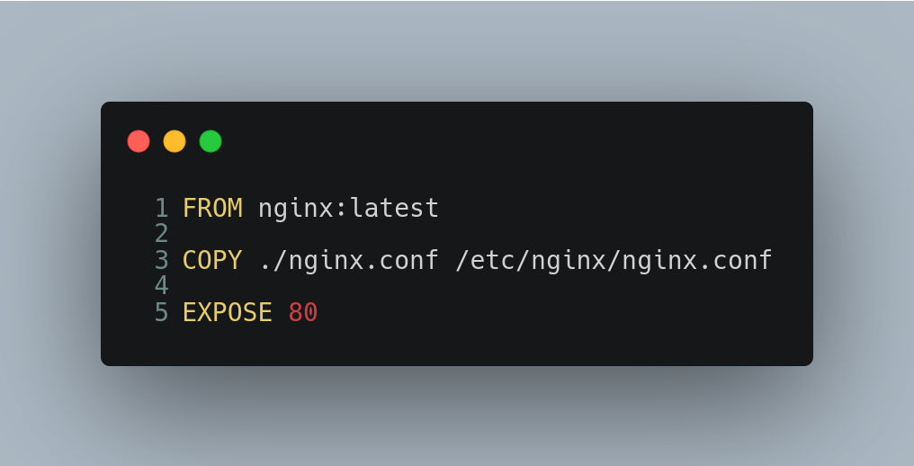The height and width of the screenshot is (466, 914).
Task: Select line number 3 in gutter
Action: (161, 260)
